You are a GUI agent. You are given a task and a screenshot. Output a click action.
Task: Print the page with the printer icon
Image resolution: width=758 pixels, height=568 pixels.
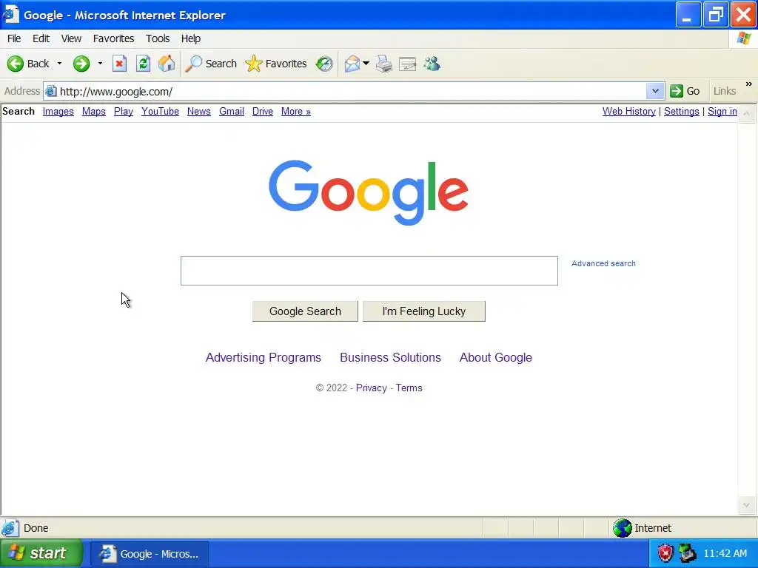[384, 64]
